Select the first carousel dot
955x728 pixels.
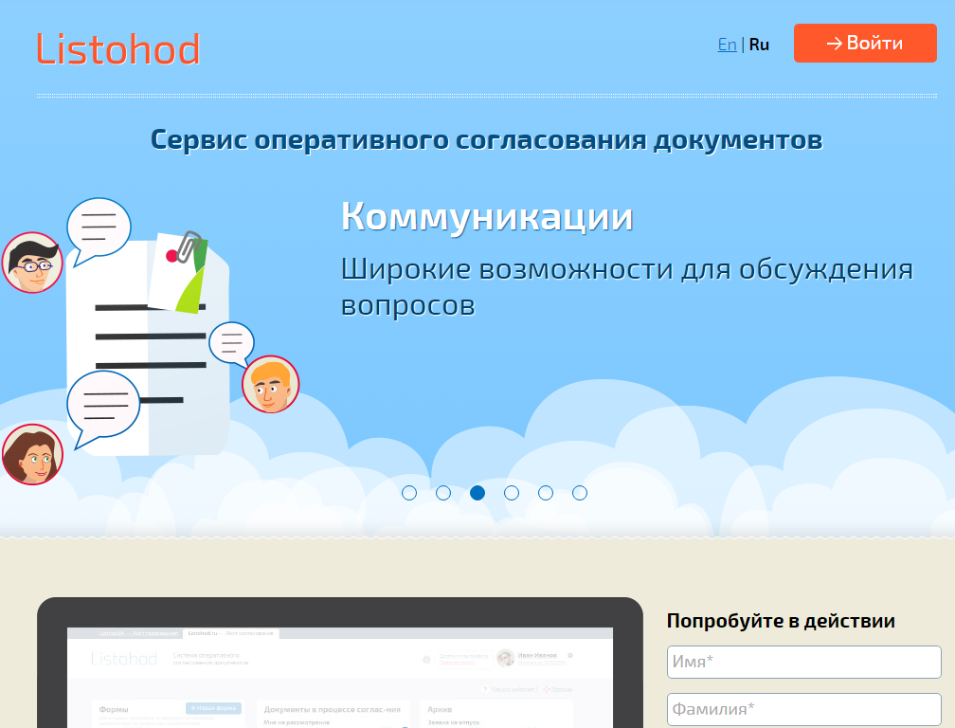click(x=409, y=493)
